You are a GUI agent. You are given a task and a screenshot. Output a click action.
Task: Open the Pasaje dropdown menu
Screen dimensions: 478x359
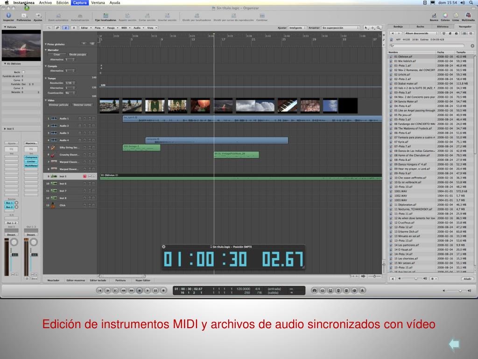coord(112,28)
